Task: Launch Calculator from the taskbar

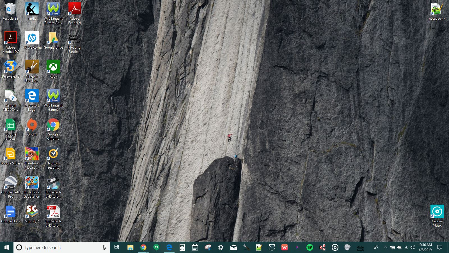Action: click(182, 247)
